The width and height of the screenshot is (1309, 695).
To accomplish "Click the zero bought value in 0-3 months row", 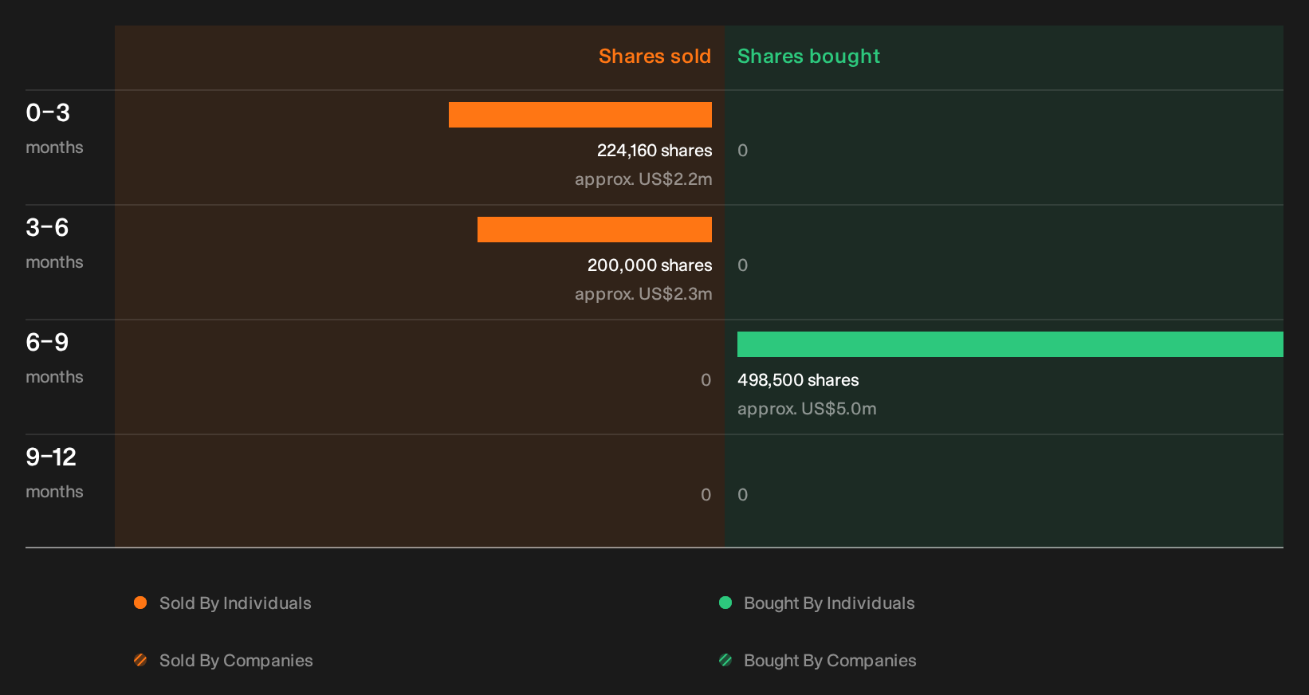I will pos(742,151).
